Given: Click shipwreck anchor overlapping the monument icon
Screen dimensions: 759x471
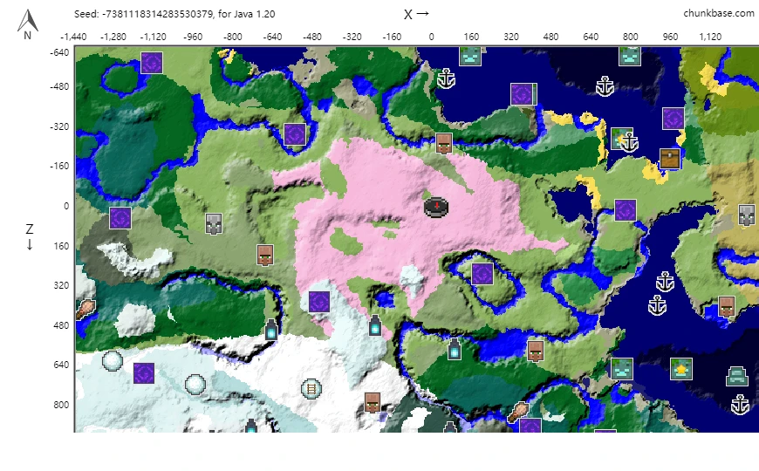Looking at the screenshot, I should (629, 142).
